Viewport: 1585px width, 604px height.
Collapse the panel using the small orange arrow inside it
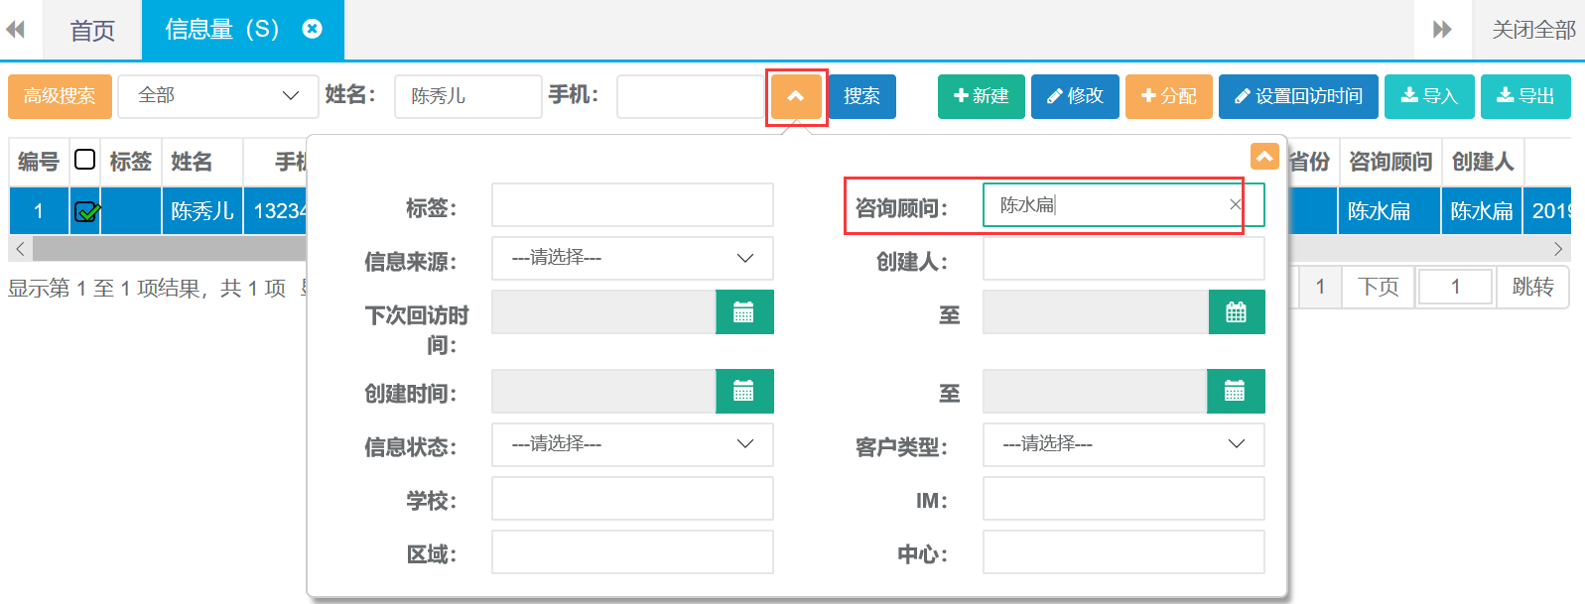click(x=1263, y=157)
